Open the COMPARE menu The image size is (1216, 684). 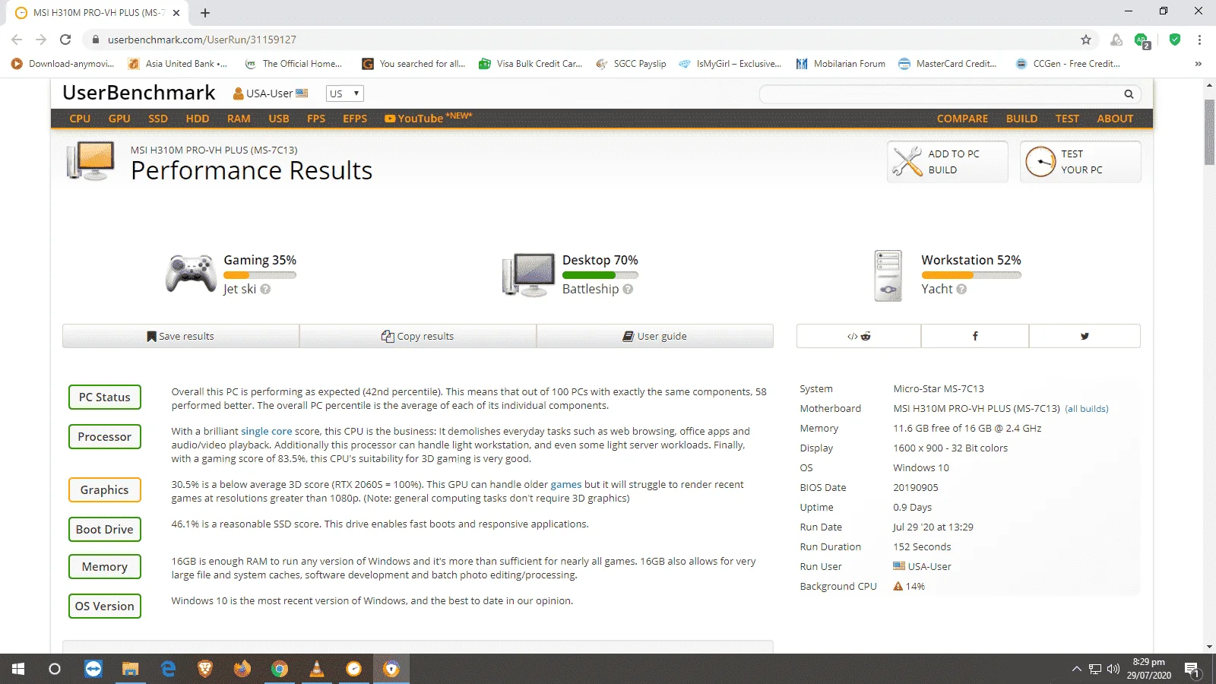tap(962, 119)
